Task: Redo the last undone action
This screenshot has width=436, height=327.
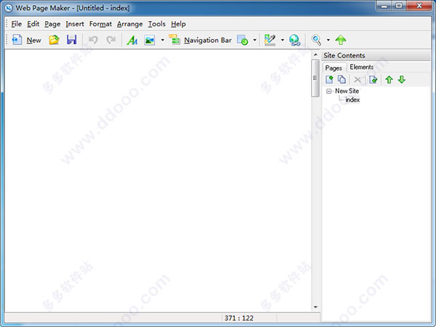Action: coord(111,40)
